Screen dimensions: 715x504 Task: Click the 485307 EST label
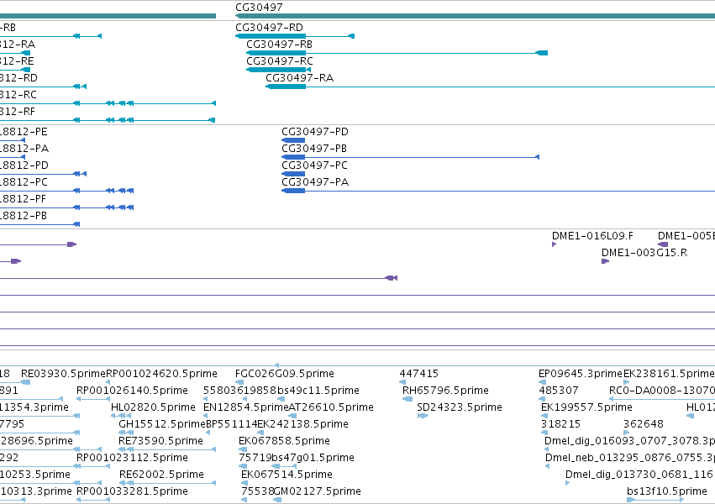(x=559, y=391)
